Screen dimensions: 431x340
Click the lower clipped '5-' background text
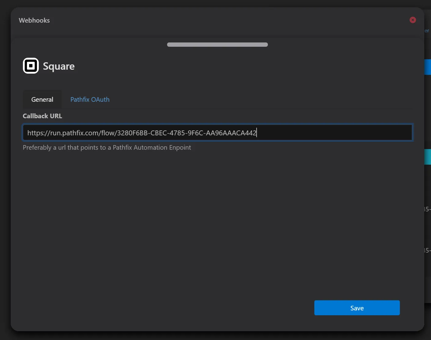pyautogui.click(x=427, y=250)
